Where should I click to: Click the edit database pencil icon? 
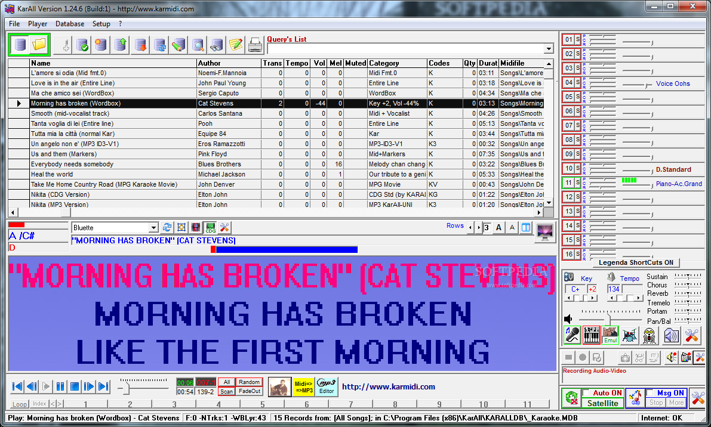click(x=178, y=45)
